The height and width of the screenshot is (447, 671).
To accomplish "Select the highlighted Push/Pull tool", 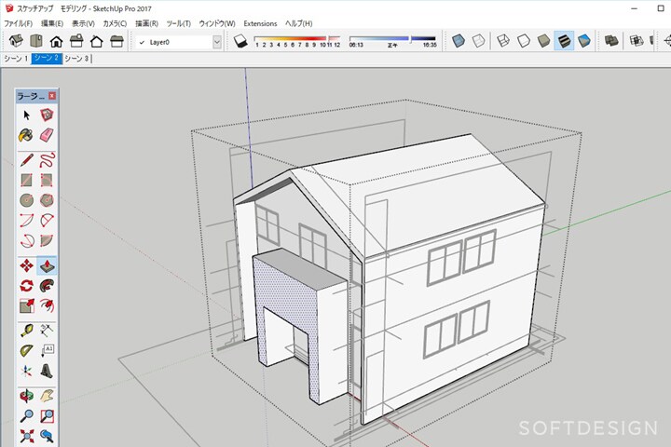I will click(x=47, y=265).
